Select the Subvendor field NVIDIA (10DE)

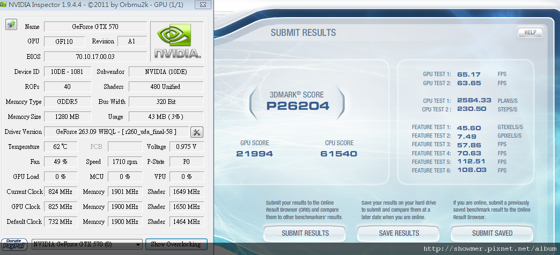pos(166,72)
